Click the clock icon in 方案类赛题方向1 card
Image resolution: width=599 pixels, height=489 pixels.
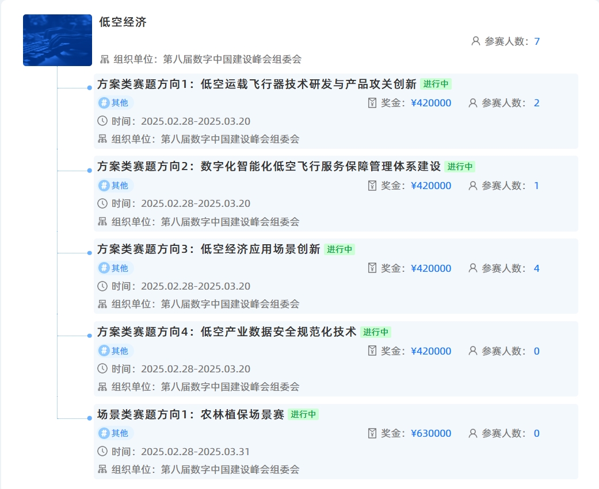[102, 121]
